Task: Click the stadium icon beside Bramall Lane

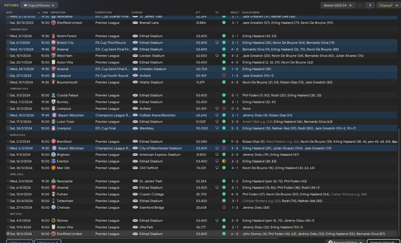Action: (x=135, y=23)
